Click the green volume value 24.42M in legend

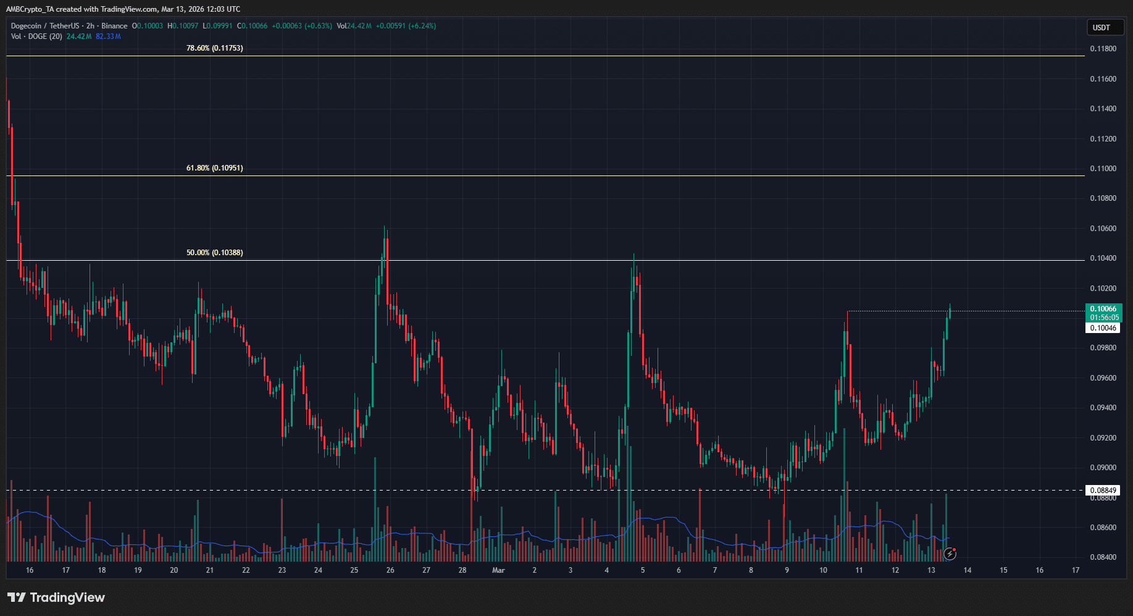pyautogui.click(x=78, y=36)
